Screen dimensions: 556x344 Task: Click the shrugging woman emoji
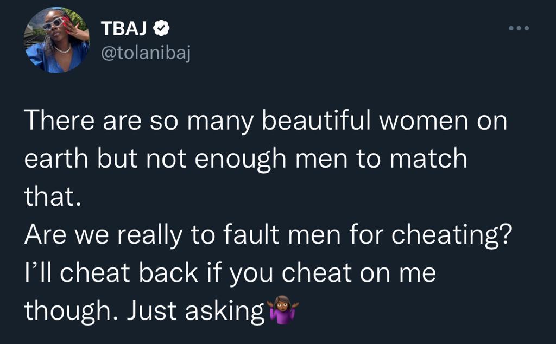283,310
